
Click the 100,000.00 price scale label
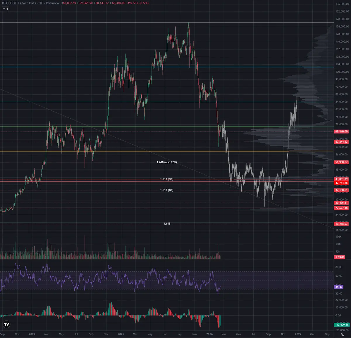click(342, 72)
